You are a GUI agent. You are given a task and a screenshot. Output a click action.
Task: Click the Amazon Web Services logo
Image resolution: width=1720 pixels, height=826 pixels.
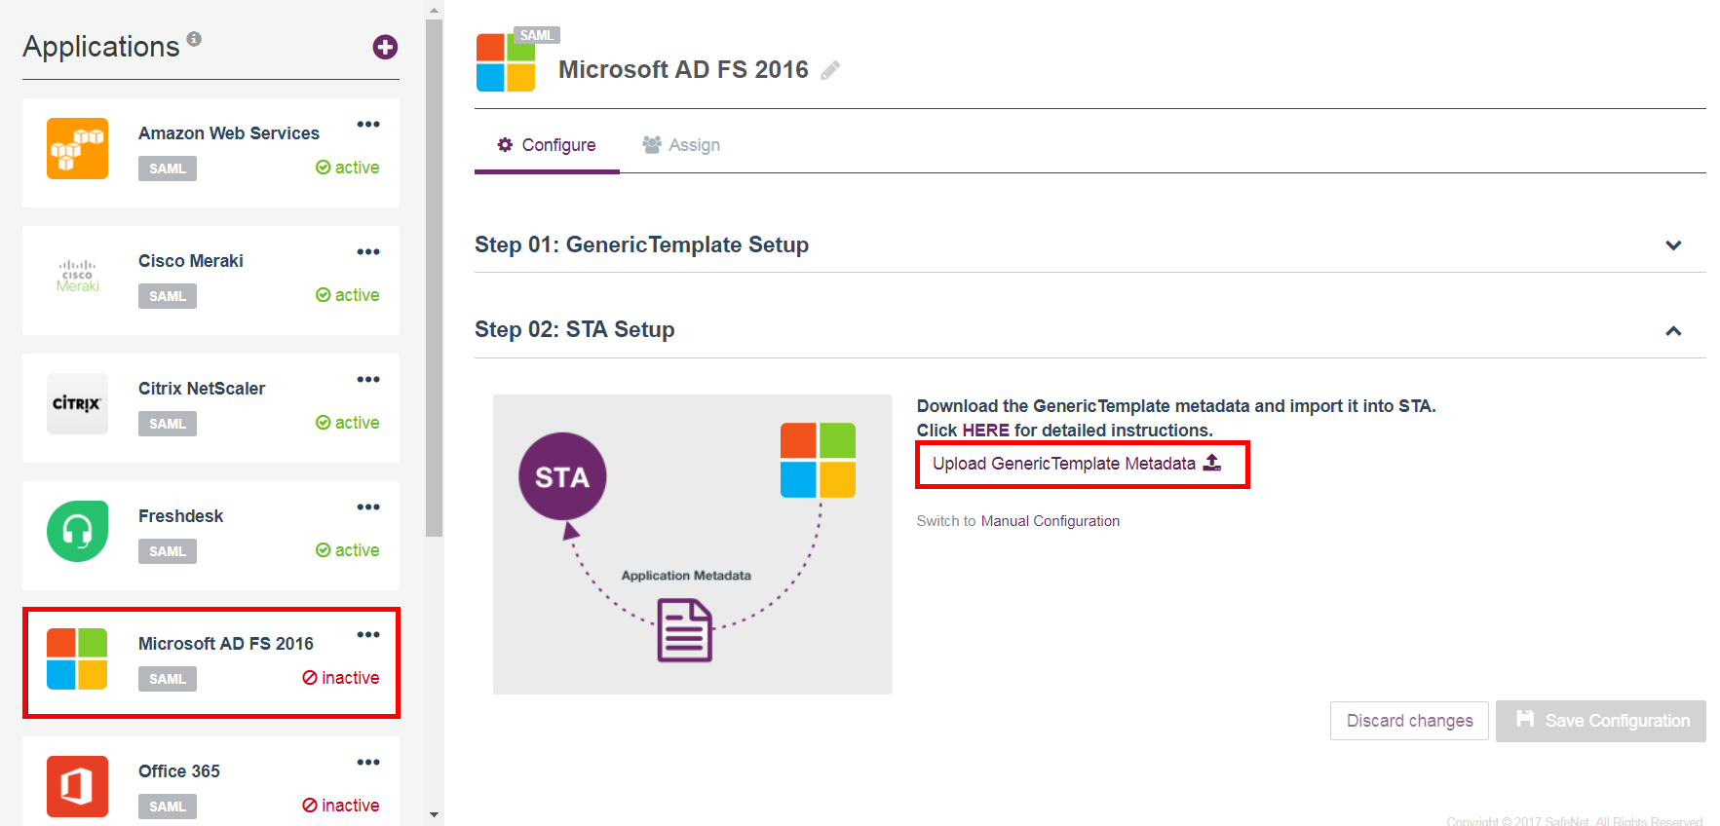[x=77, y=149]
